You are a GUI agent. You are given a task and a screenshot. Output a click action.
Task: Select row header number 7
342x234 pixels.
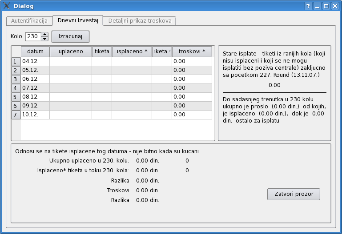(x=16, y=115)
